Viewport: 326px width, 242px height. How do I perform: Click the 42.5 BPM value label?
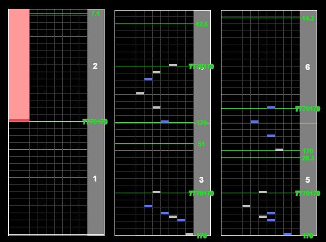(x=201, y=24)
